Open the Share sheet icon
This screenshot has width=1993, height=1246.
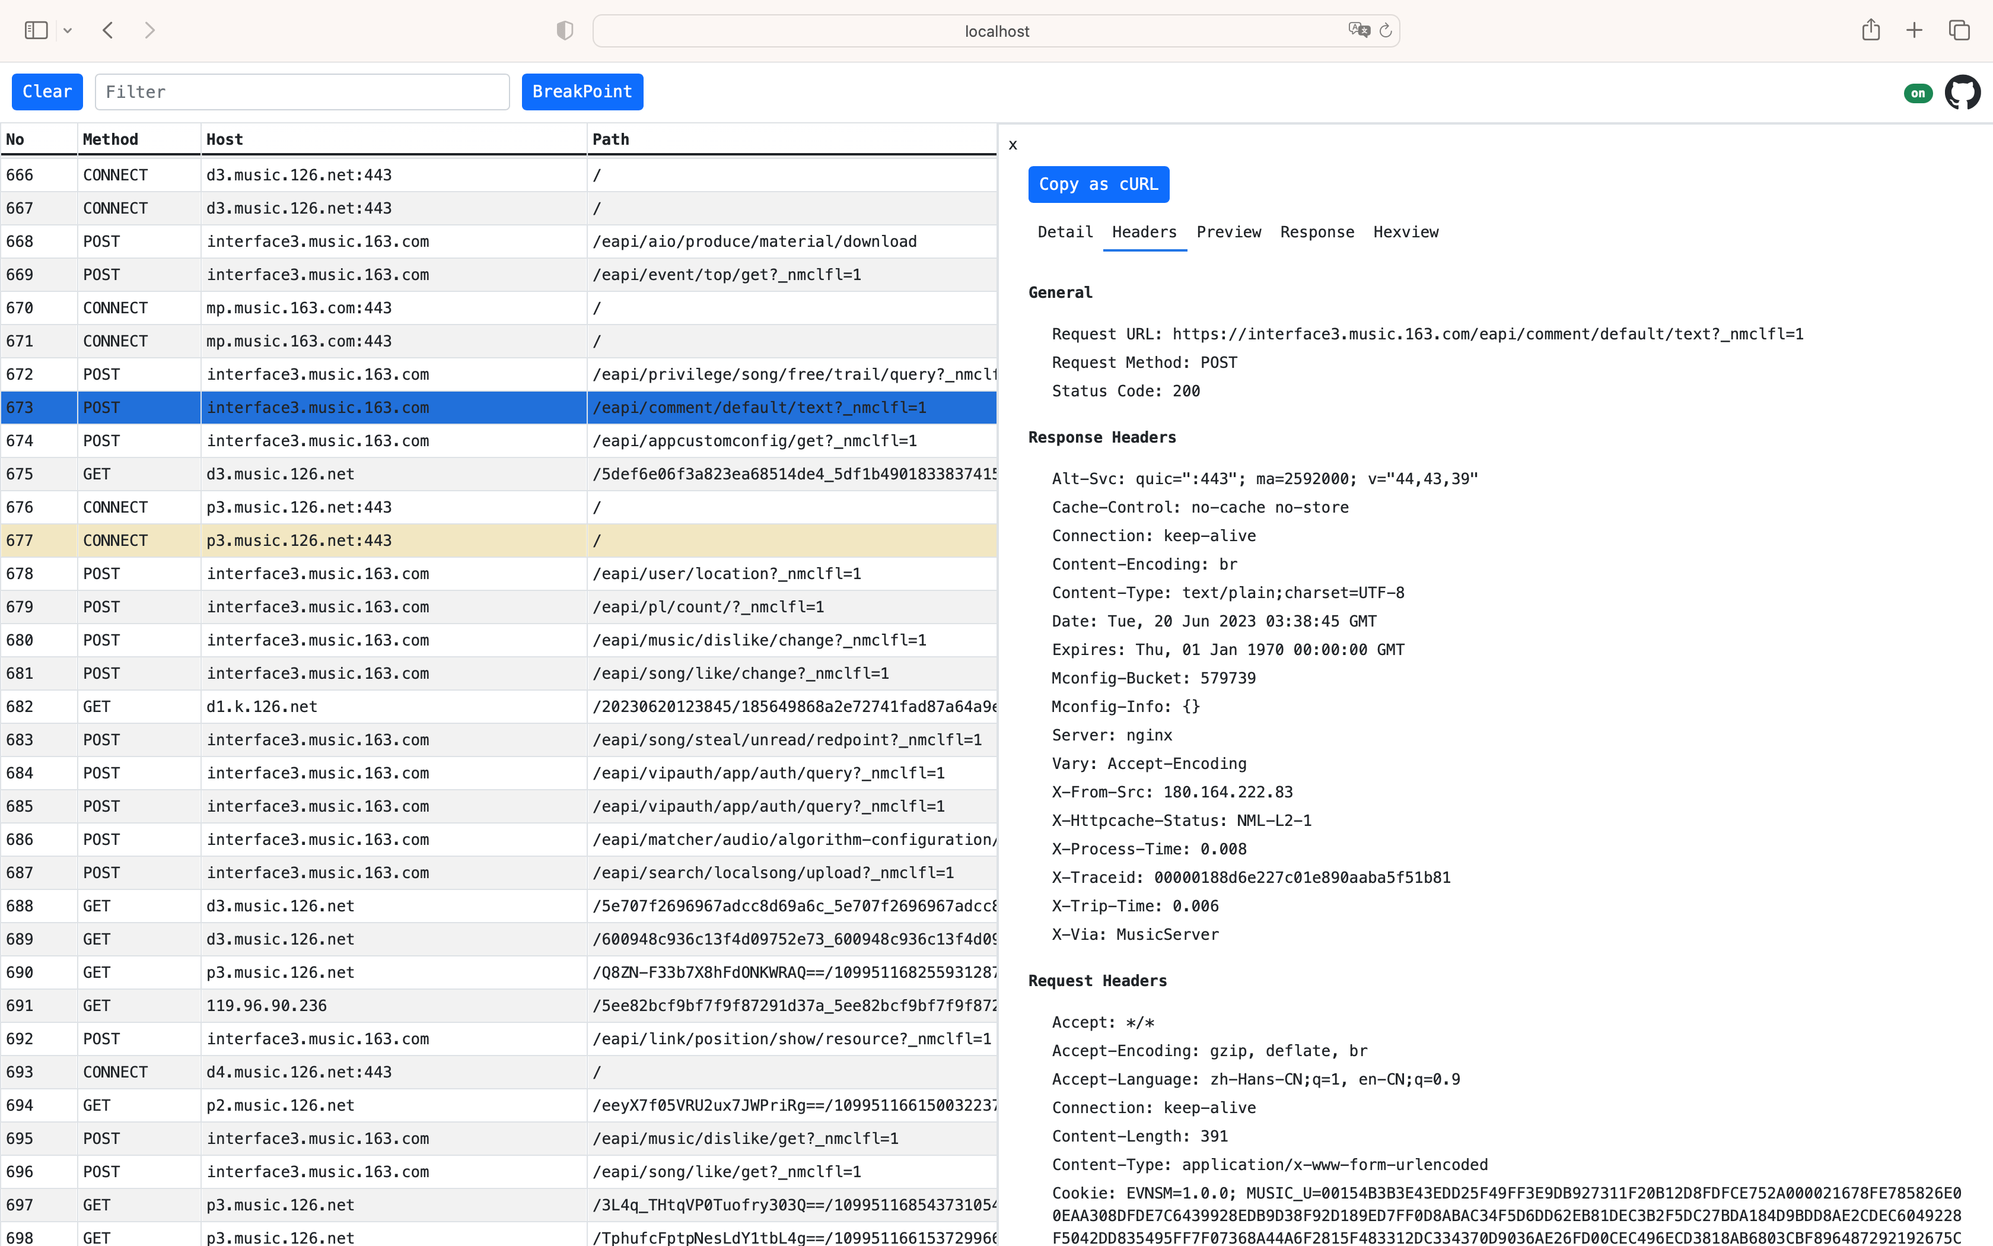pyautogui.click(x=1870, y=30)
